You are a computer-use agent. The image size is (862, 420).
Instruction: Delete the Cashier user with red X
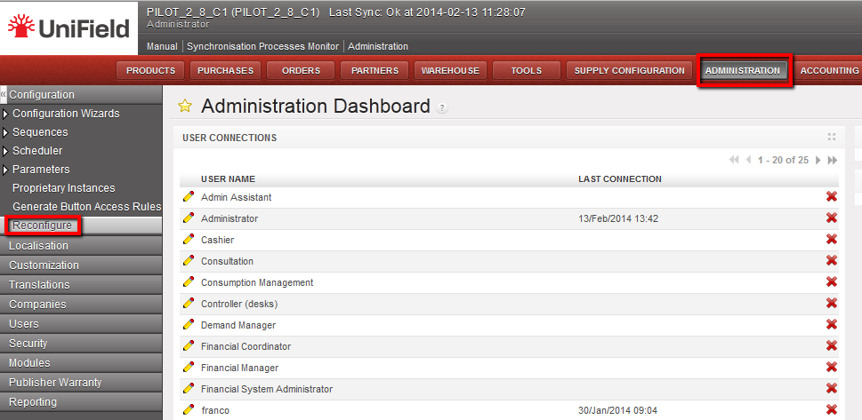[832, 240]
